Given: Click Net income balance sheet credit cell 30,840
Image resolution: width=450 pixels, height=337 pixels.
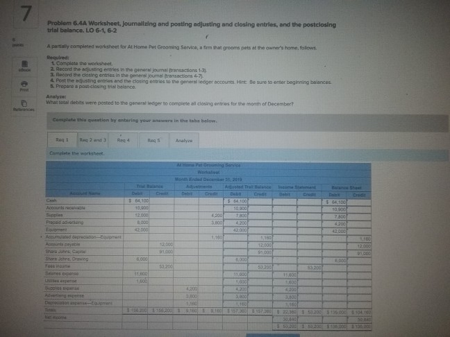Looking at the screenshot, I should click(x=359, y=319).
